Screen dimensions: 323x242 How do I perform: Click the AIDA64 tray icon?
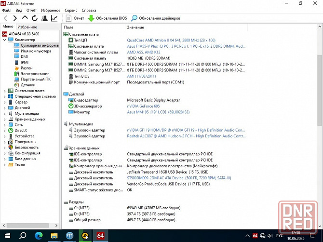click(x=255, y=236)
